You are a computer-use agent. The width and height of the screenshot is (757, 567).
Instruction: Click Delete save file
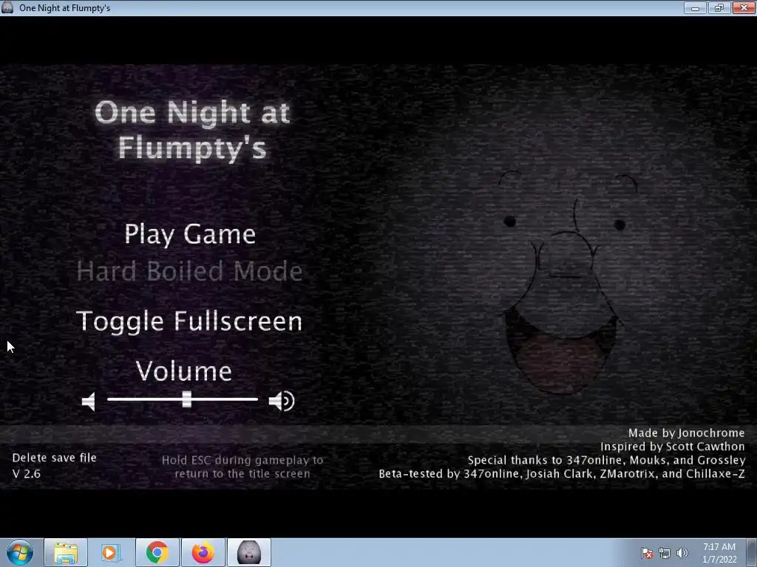[x=54, y=458]
